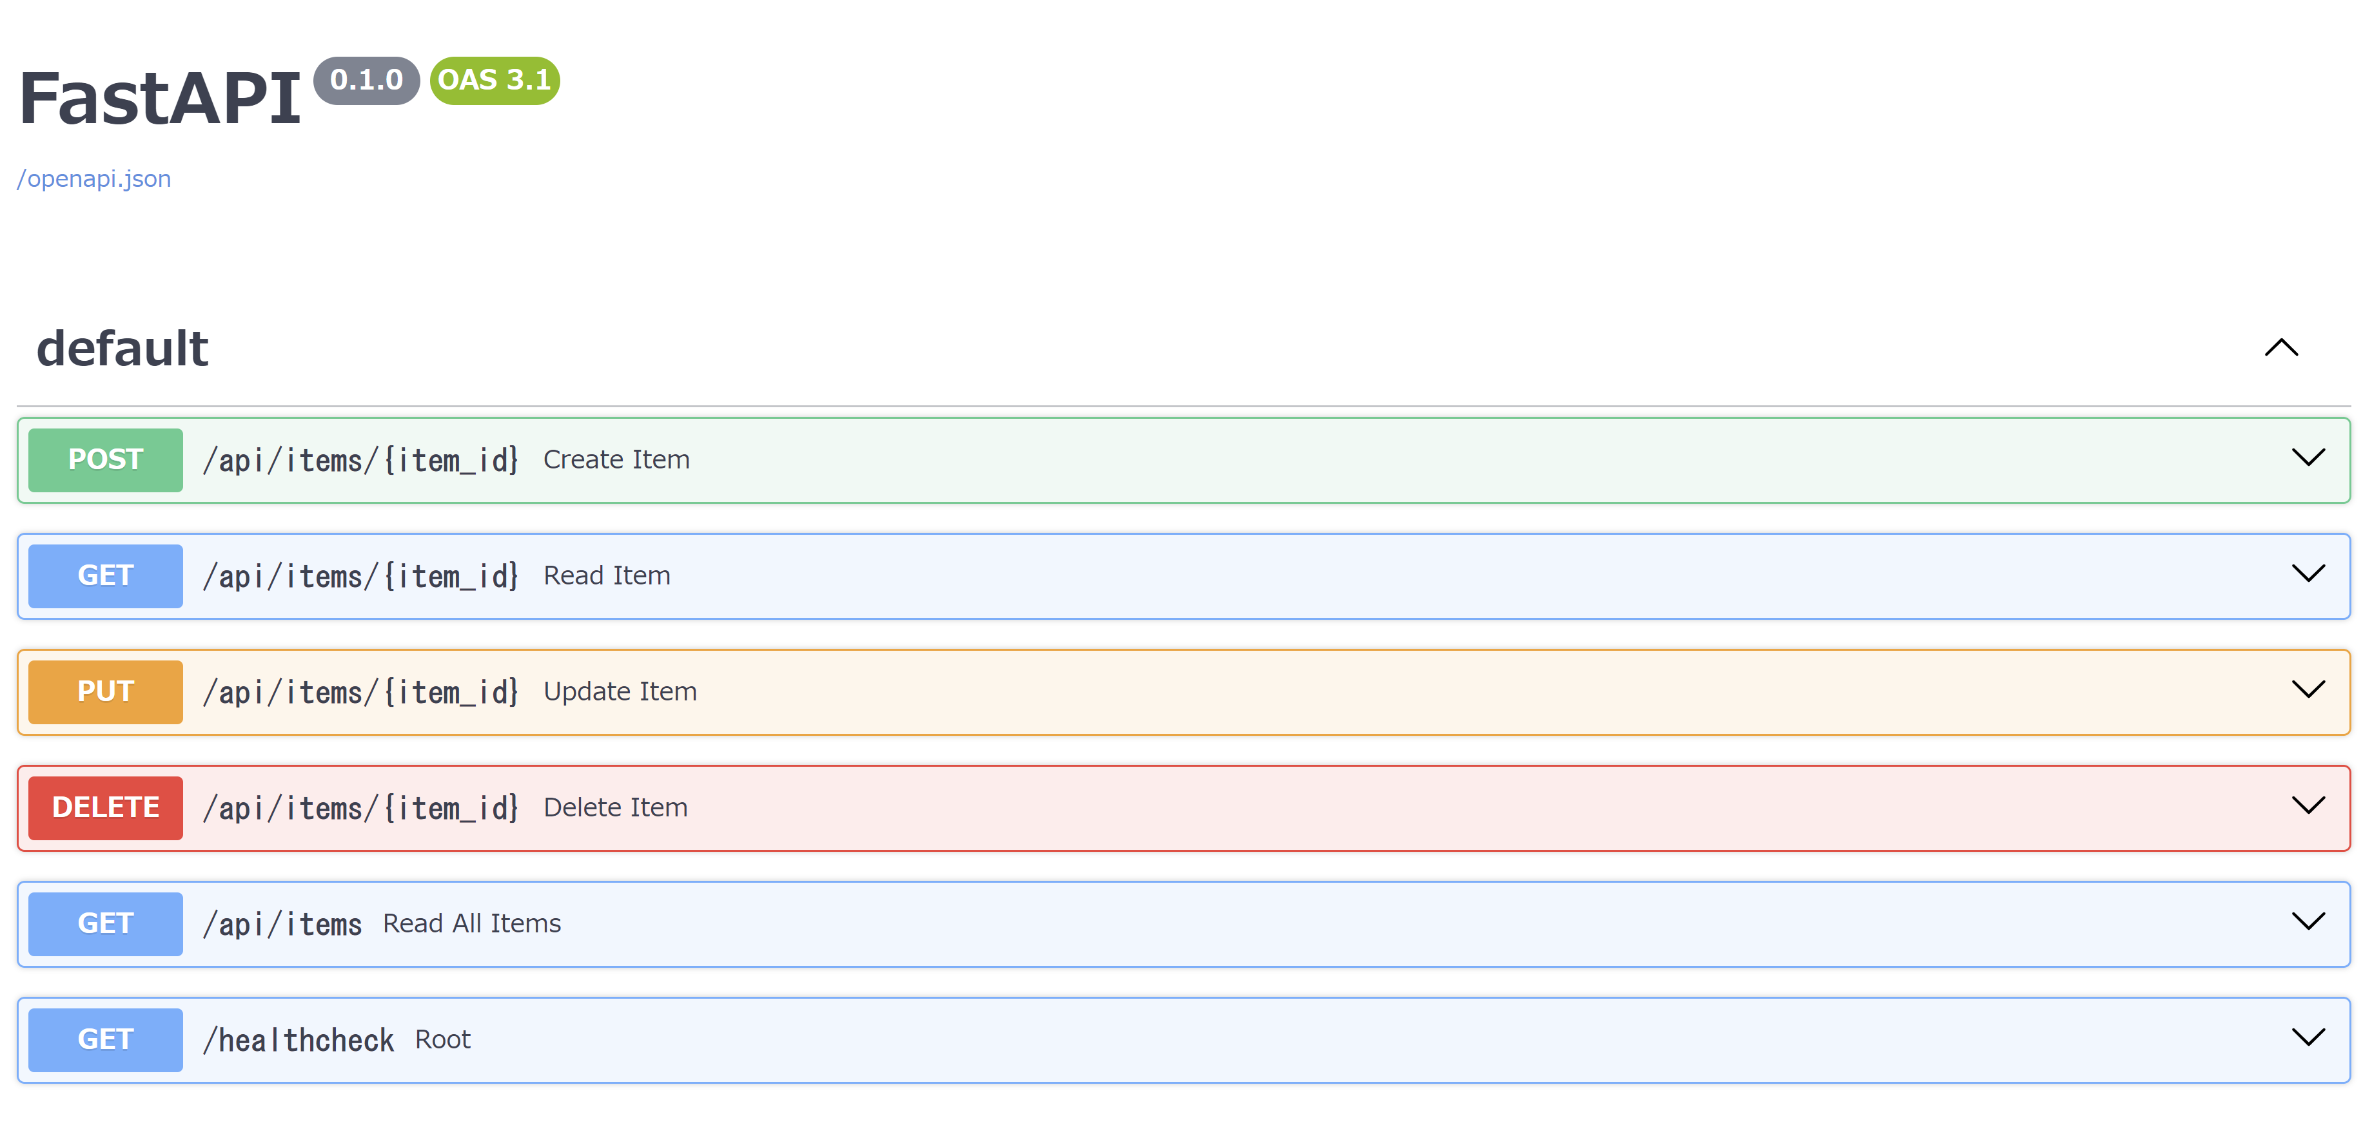Screen dimensions: 2372x1145
Task: Click GET badge for Read All Items
Action: (106, 923)
